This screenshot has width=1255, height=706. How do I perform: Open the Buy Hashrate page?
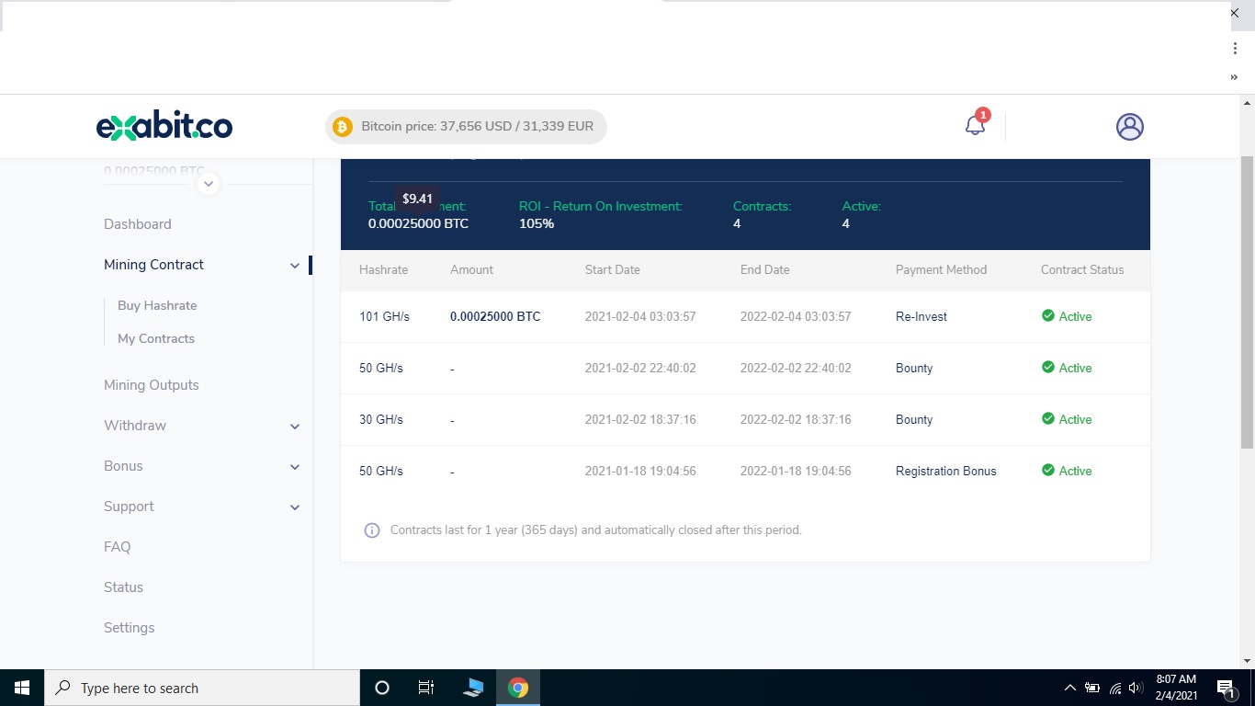pyautogui.click(x=157, y=305)
